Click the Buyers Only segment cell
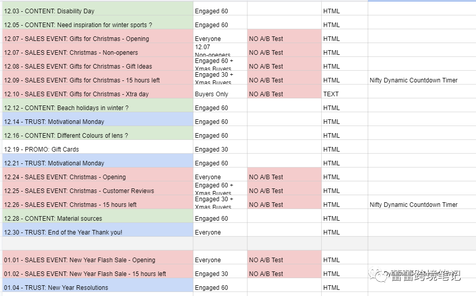 [x=220, y=92]
